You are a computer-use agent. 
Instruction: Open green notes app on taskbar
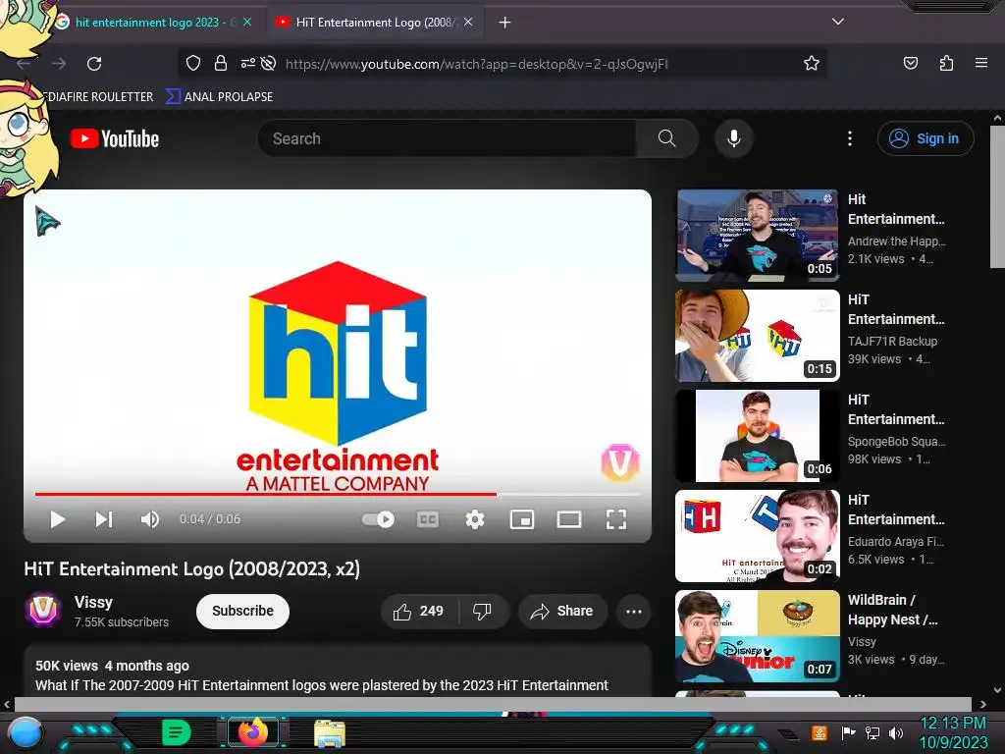(x=176, y=732)
